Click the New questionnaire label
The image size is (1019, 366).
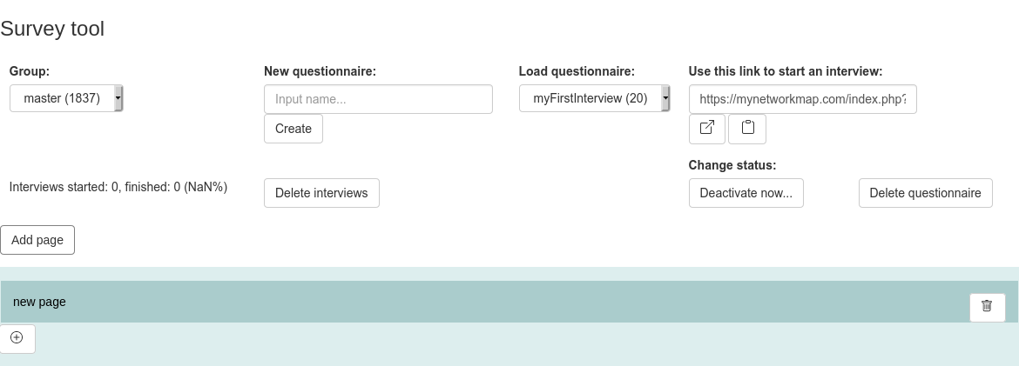pyautogui.click(x=320, y=71)
